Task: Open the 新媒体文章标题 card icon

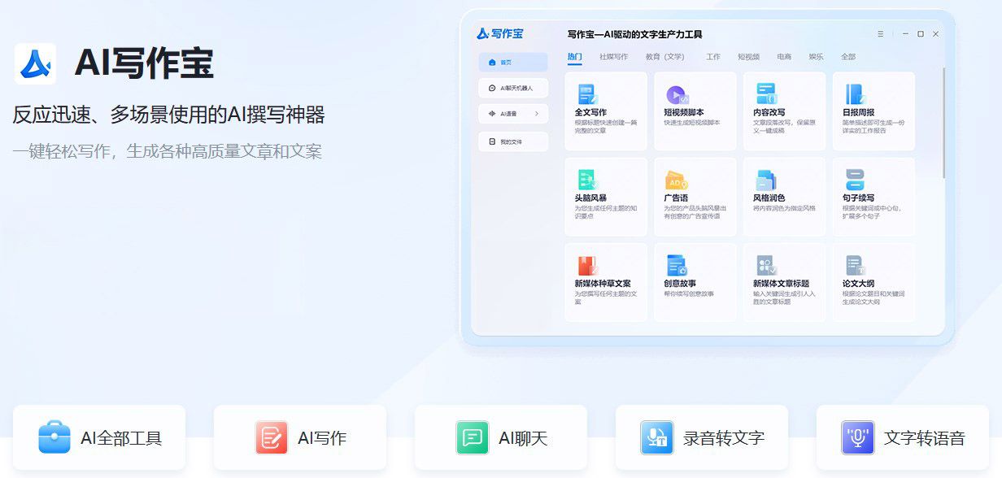Action: point(766,266)
